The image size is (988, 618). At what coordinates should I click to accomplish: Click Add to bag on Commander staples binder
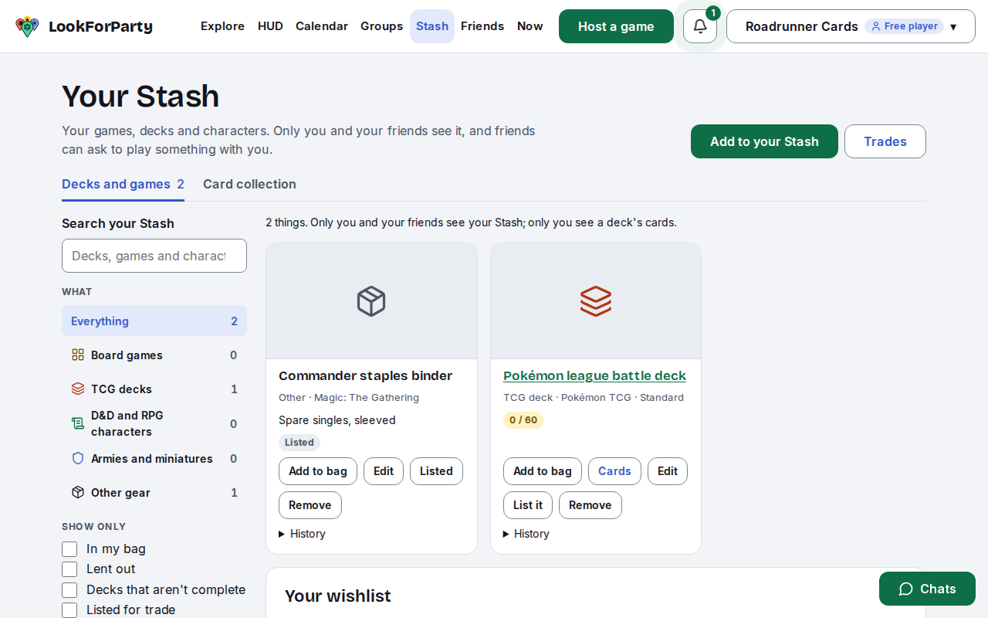(x=318, y=471)
